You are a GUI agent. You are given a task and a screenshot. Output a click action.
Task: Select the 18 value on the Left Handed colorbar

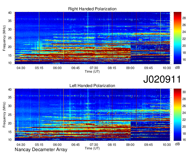pos(184,134)
